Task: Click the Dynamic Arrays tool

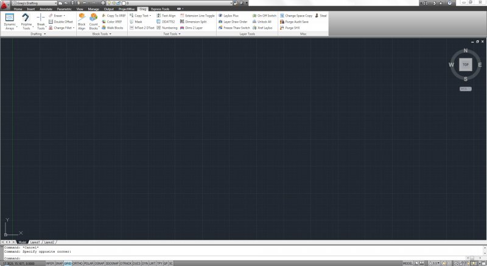Action: pyautogui.click(x=10, y=22)
